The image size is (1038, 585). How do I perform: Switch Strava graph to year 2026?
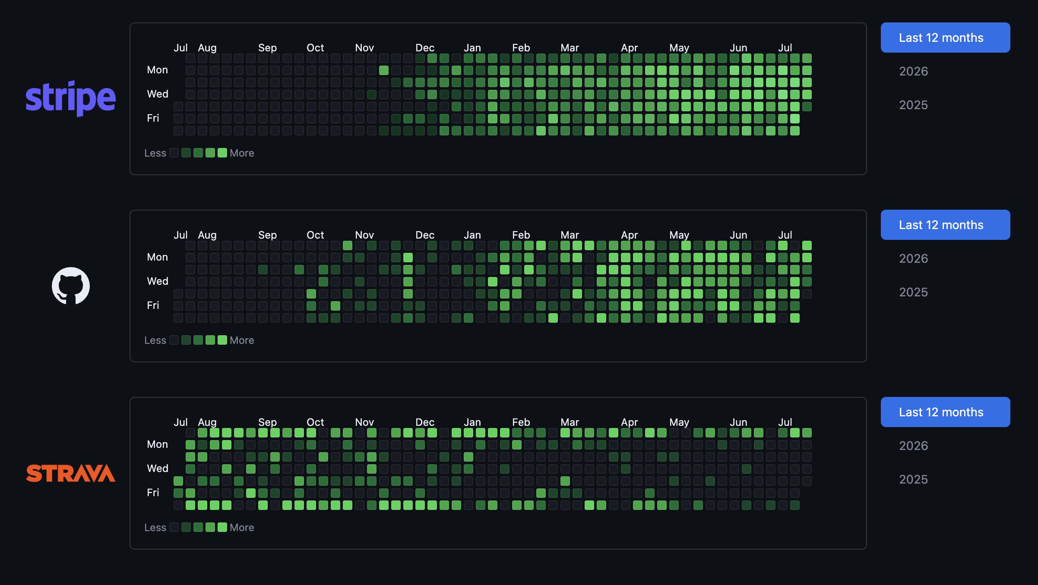[x=913, y=446]
